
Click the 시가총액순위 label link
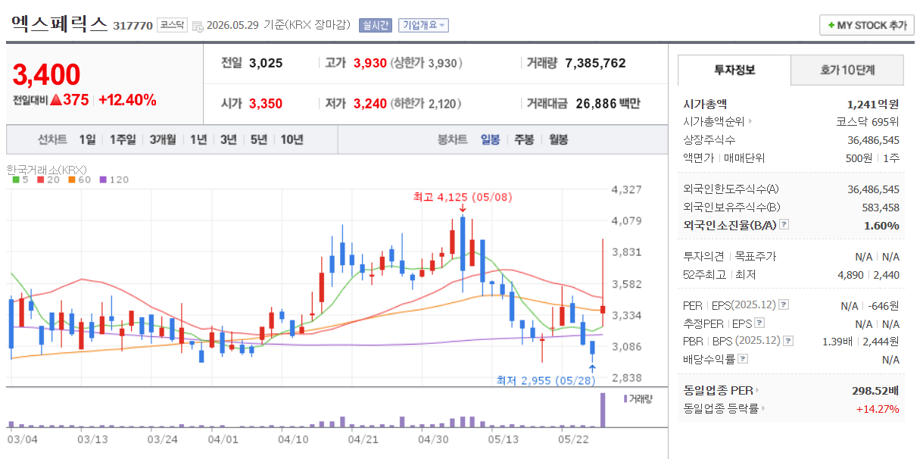(x=714, y=121)
